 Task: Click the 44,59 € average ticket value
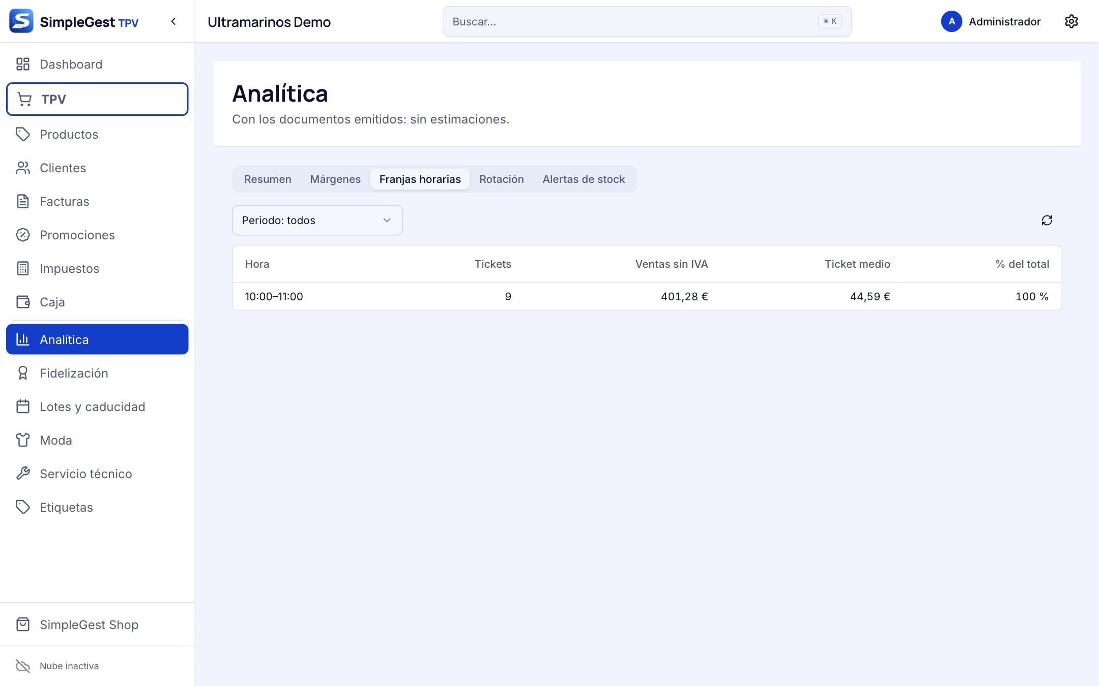(870, 296)
